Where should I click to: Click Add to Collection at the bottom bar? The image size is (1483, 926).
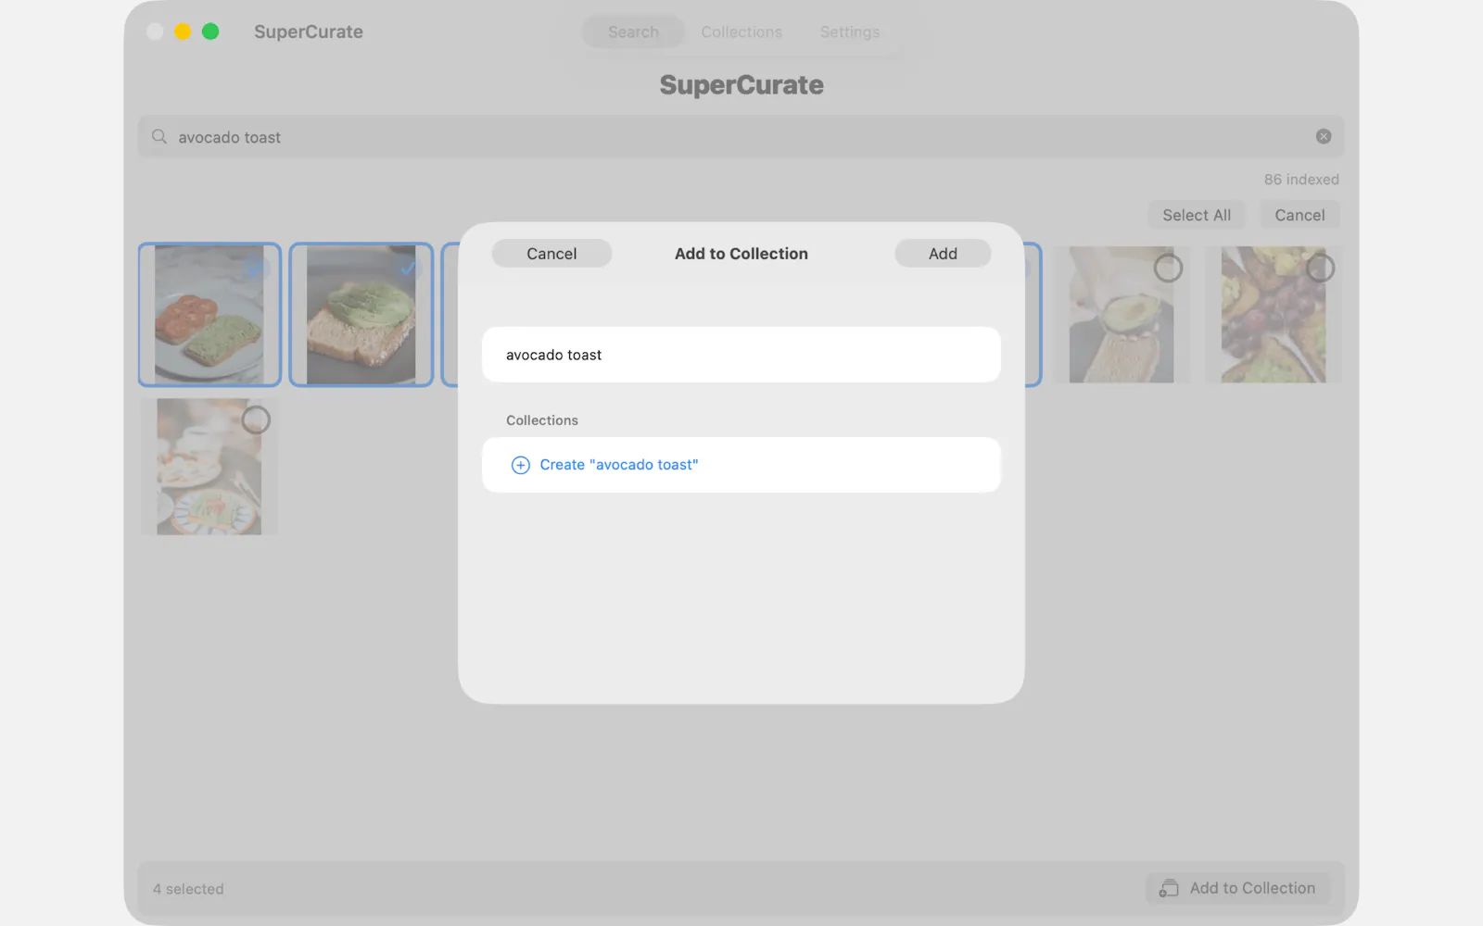1237,888
